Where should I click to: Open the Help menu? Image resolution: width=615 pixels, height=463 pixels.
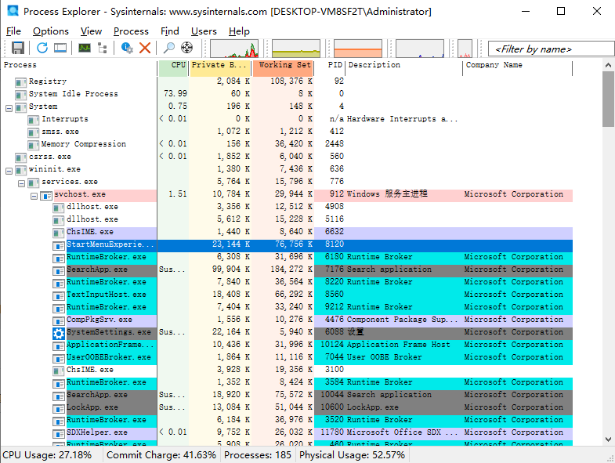click(x=239, y=31)
